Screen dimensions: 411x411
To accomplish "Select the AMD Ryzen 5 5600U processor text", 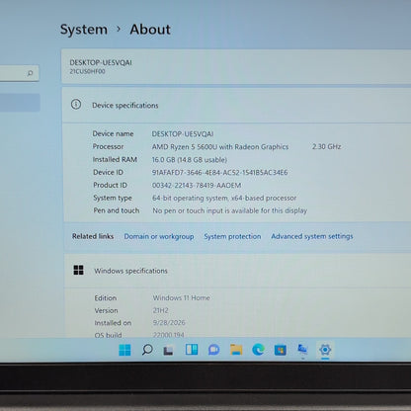I will point(220,147).
